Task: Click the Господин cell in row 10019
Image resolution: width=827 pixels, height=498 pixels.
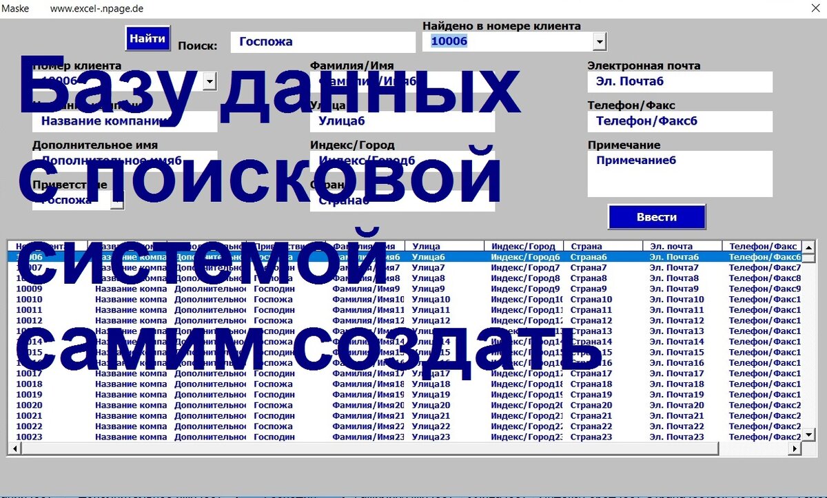Action: (274, 395)
